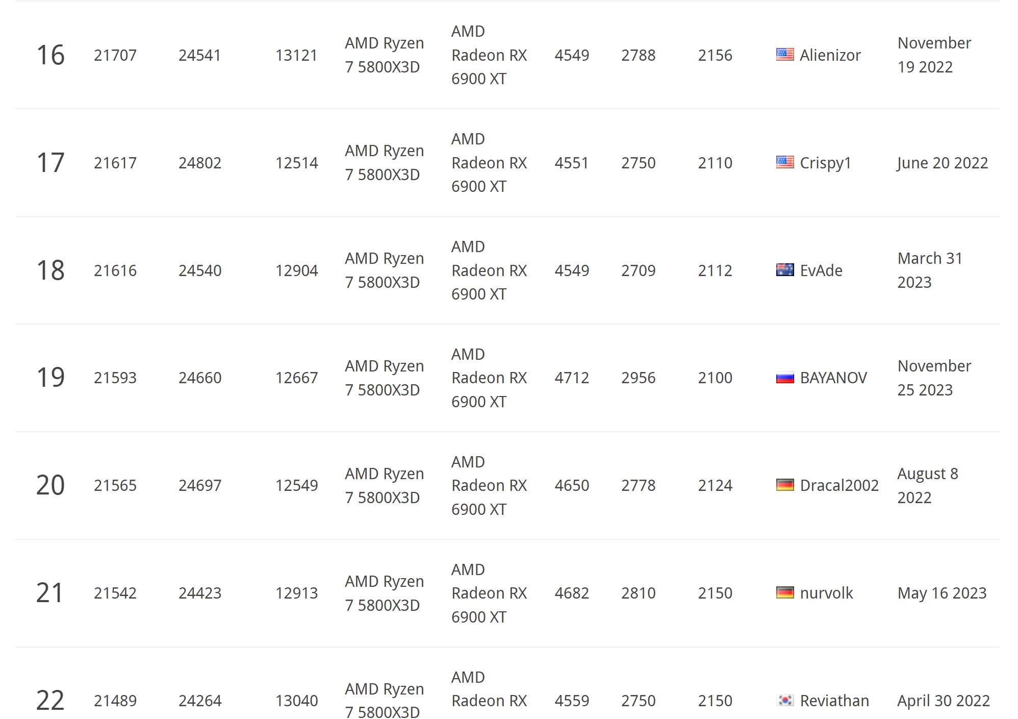Click the AMD Ryzen 7 5800X3D cell in row 19
Screen dimensions: 1018x719
point(384,378)
